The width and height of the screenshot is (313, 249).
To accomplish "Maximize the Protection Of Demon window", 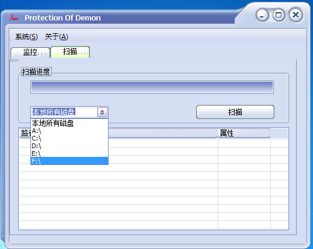I will coord(279,15).
